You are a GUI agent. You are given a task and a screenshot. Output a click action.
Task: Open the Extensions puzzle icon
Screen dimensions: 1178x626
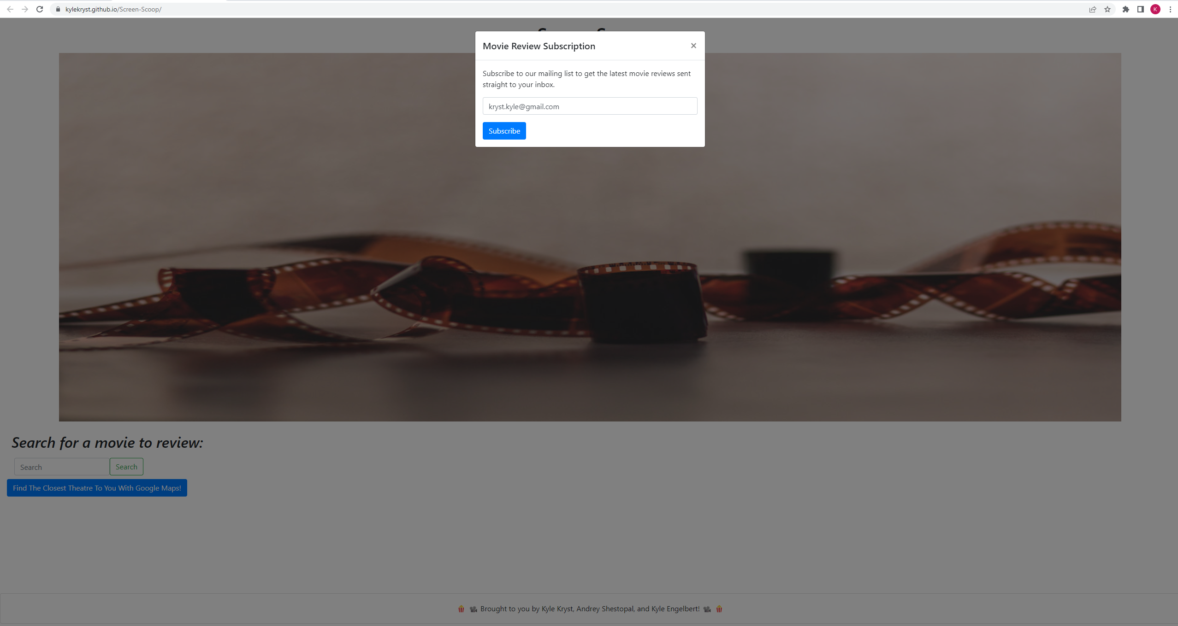click(x=1126, y=9)
